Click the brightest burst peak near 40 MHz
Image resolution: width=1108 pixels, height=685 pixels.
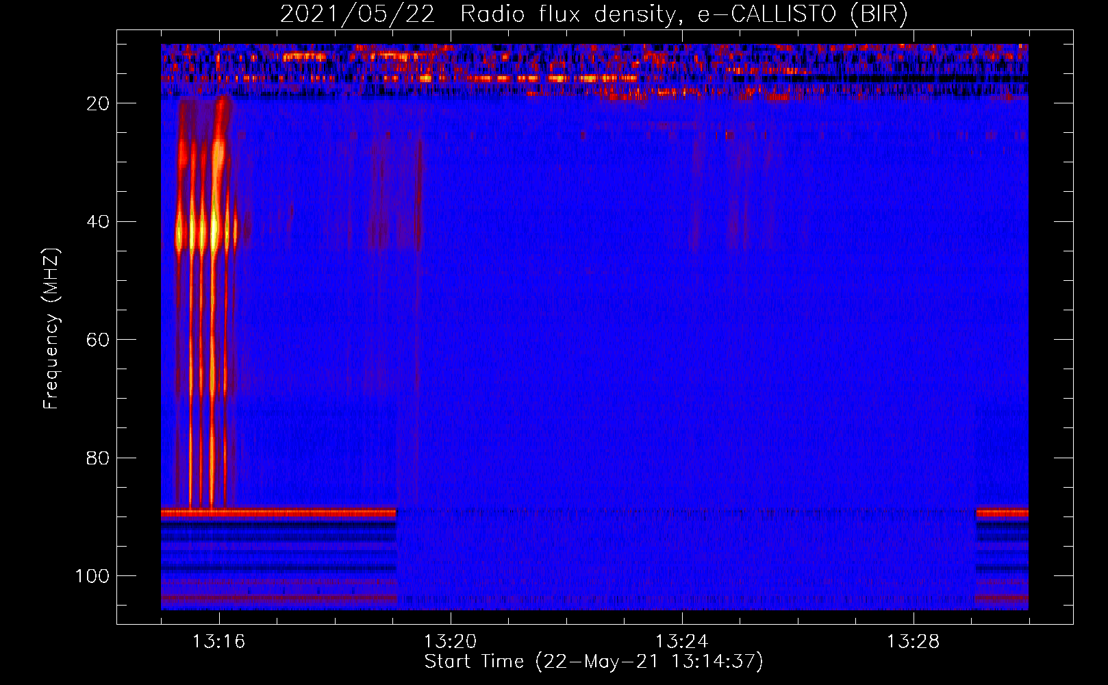point(214,232)
